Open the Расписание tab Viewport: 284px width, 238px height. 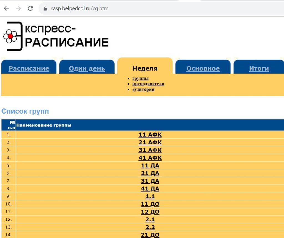point(29,69)
